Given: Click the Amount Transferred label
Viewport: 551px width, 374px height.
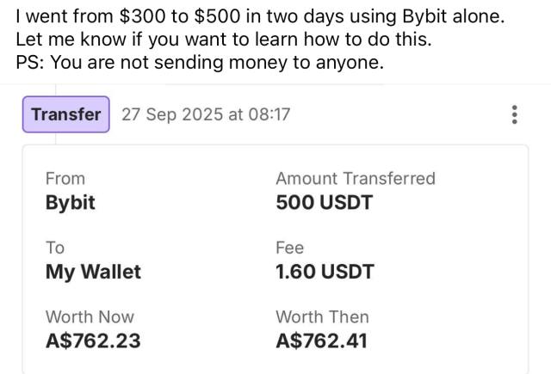Looking at the screenshot, I should pyautogui.click(x=356, y=179).
